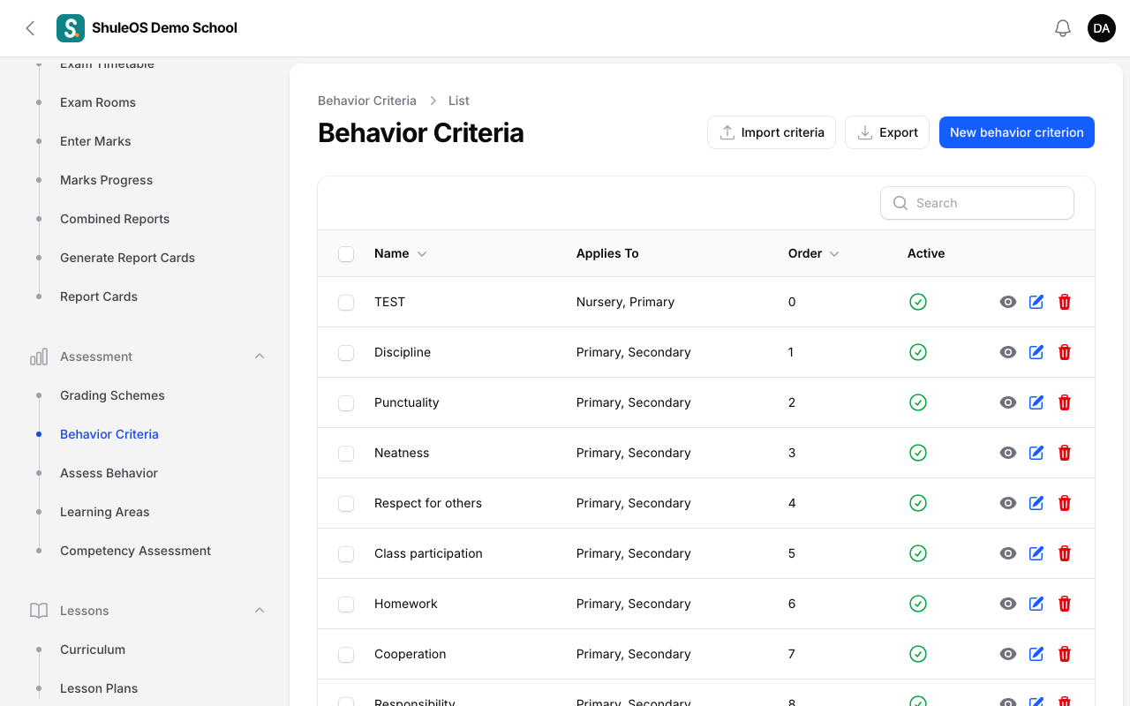The height and width of the screenshot is (706, 1130).
Task: Export the behavior criteria list
Action: (887, 132)
